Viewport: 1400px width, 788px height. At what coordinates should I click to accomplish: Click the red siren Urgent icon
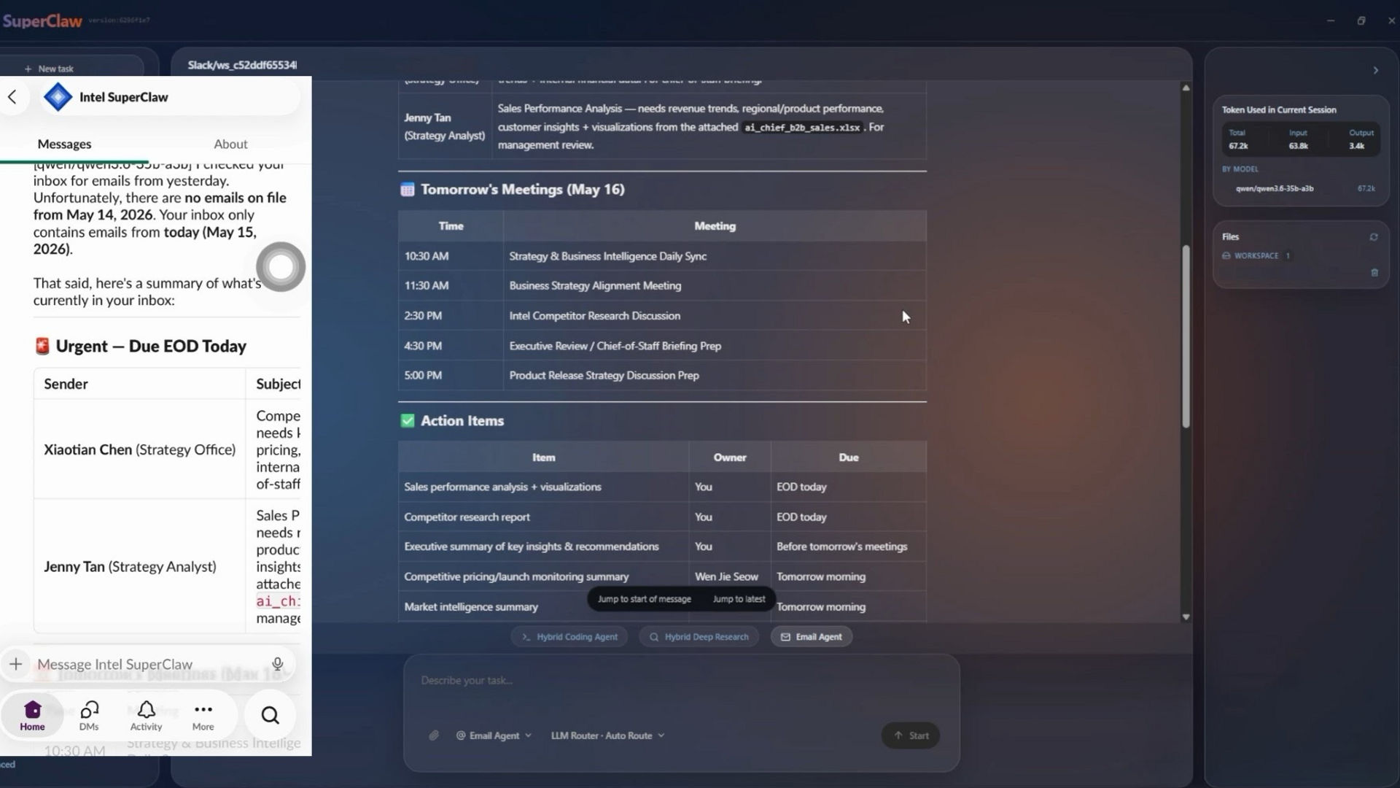pos(42,347)
